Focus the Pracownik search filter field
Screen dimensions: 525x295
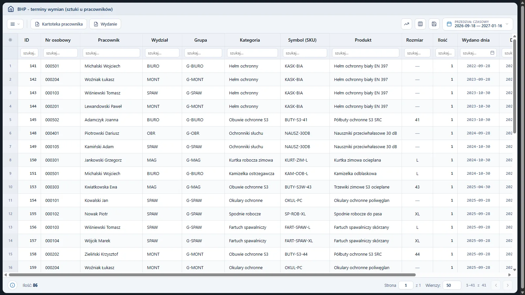coord(112,53)
